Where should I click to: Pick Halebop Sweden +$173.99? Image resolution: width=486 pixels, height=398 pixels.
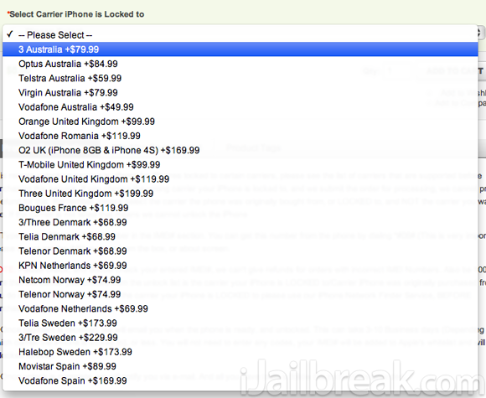point(240,352)
